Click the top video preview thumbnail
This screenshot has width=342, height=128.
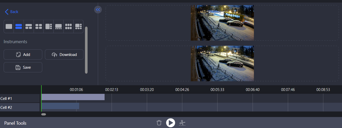click(x=222, y=23)
